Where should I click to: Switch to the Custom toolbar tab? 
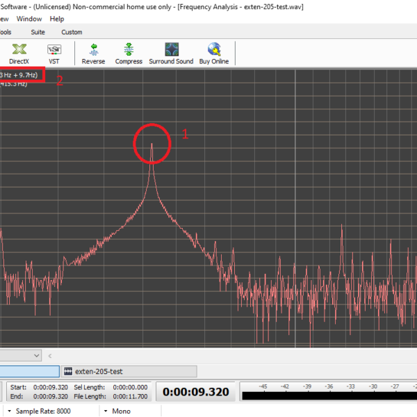click(72, 32)
